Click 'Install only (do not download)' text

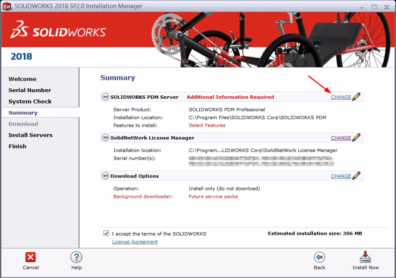pos(224,188)
